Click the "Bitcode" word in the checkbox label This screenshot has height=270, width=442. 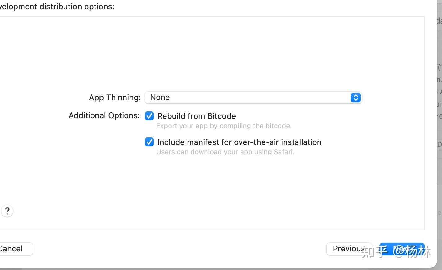pyautogui.click(x=222, y=116)
